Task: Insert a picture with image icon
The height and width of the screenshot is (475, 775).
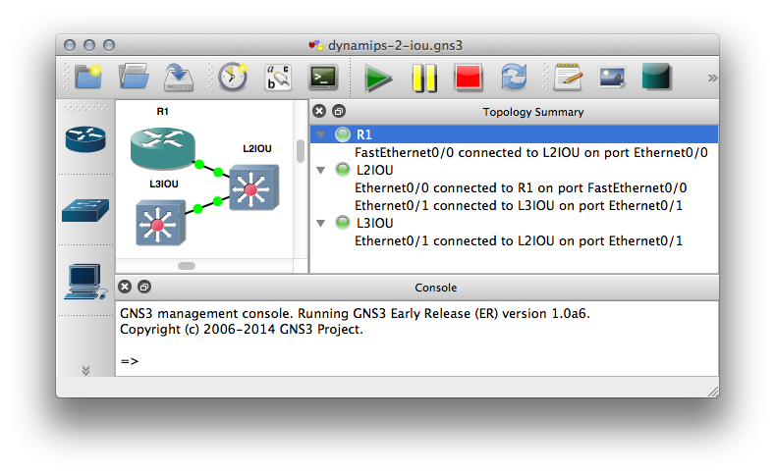Action: click(x=612, y=78)
